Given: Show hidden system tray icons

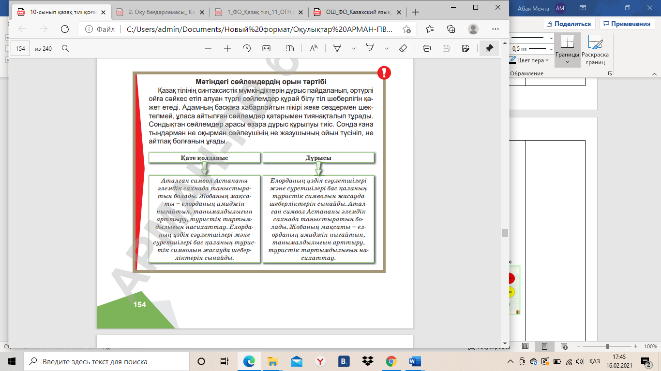Looking at the screenshot, I should click(511, 361).
